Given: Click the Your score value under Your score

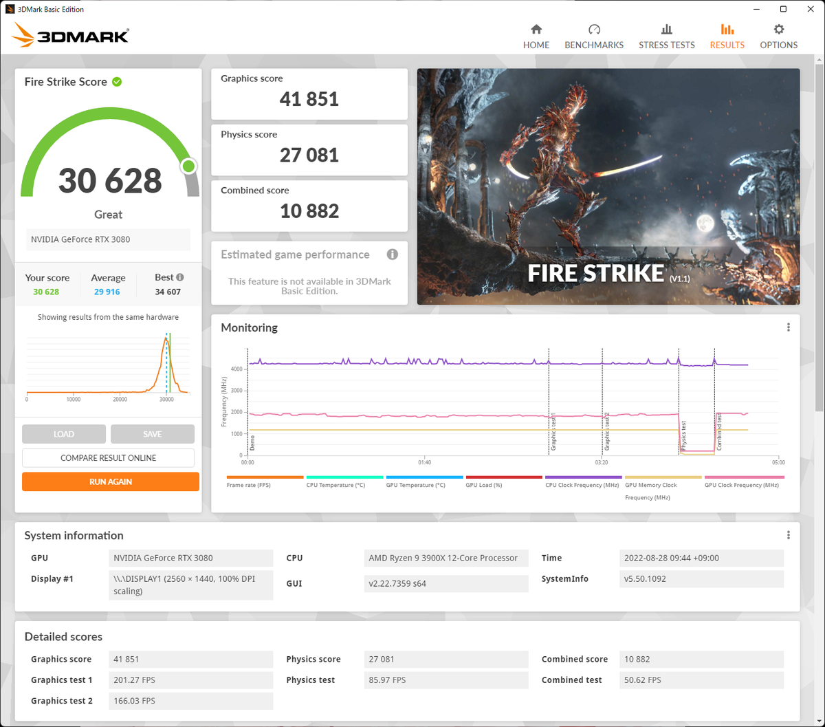Looking at the screenshot, I should click(x=46, y=292).
